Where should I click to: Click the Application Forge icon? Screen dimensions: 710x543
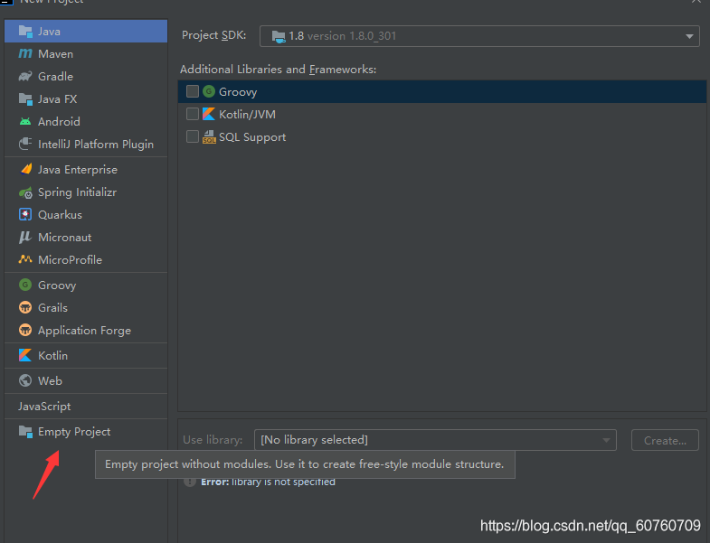coord(25,331)
